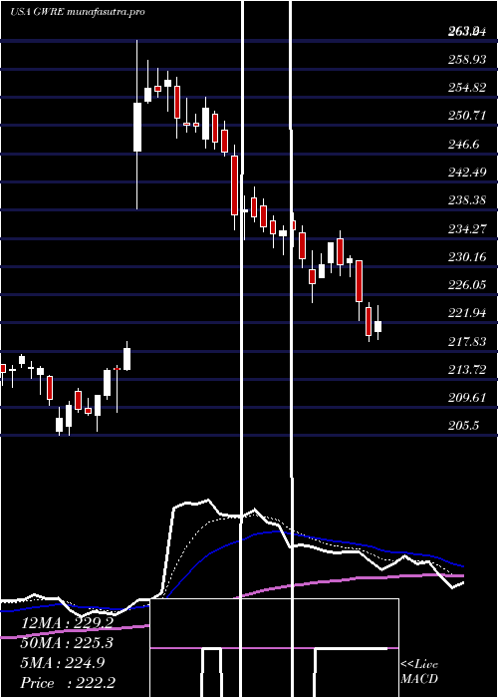The width and height of the screenshot is (498, 698).
Task: Click the 234.27 price axis label
Action: [x=466, y=228]
